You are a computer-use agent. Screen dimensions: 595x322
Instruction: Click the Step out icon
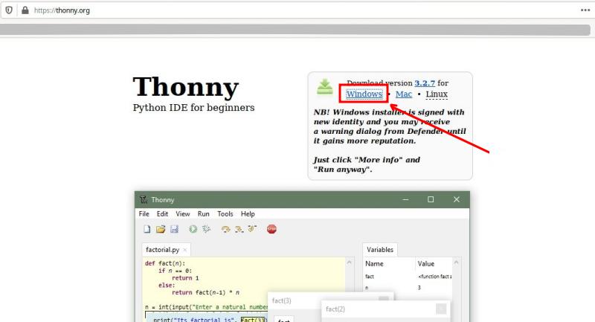[x=252, y=230]
